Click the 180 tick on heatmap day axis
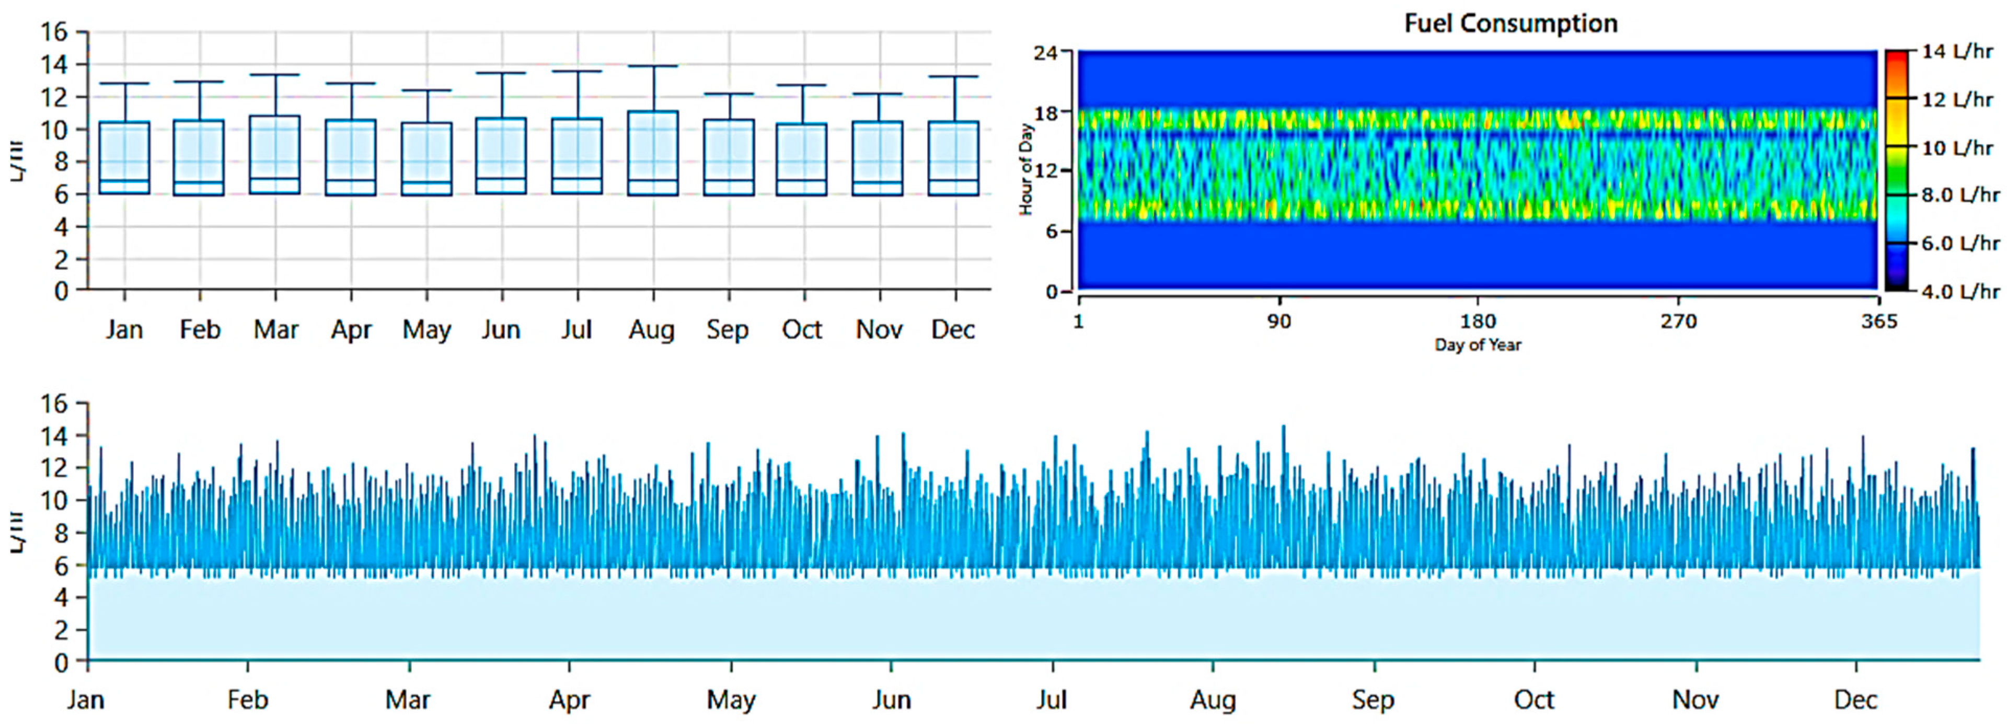 [1478, 321]
